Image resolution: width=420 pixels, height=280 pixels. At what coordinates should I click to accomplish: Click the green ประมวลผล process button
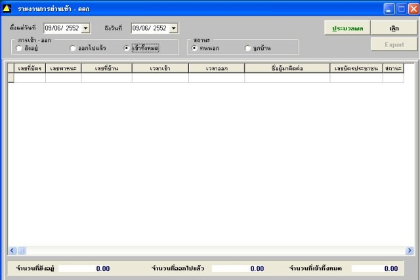(x=347, y=28)
